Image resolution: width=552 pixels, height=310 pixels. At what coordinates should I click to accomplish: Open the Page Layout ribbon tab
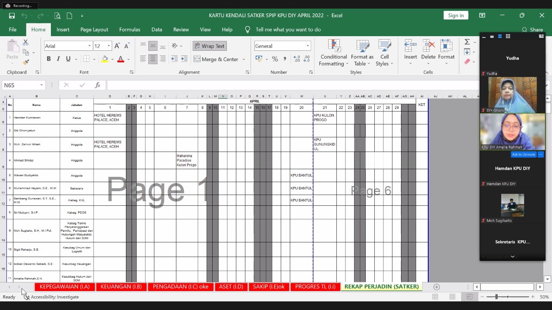click(94, 30)
